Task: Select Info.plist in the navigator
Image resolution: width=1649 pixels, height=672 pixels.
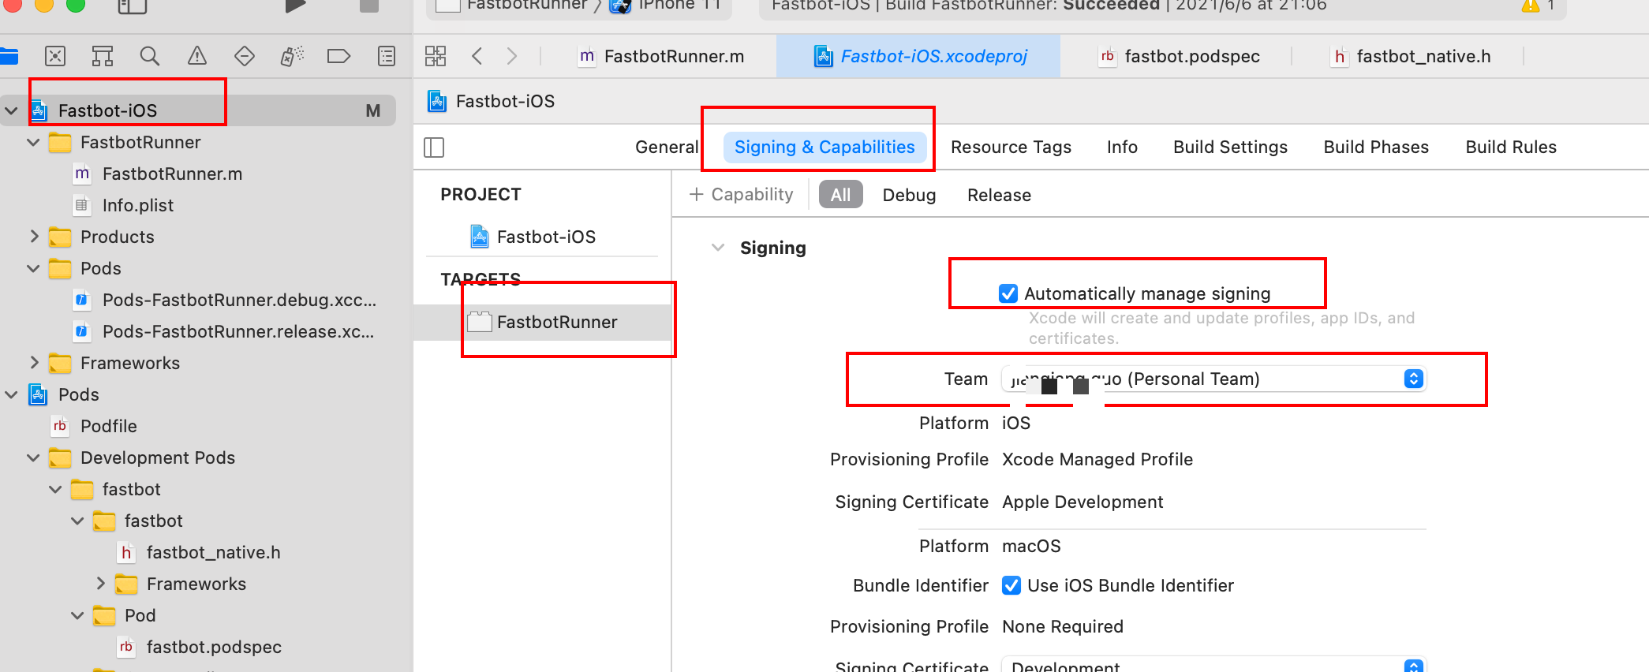Action: pyautogui.click(x=137, y=205)
